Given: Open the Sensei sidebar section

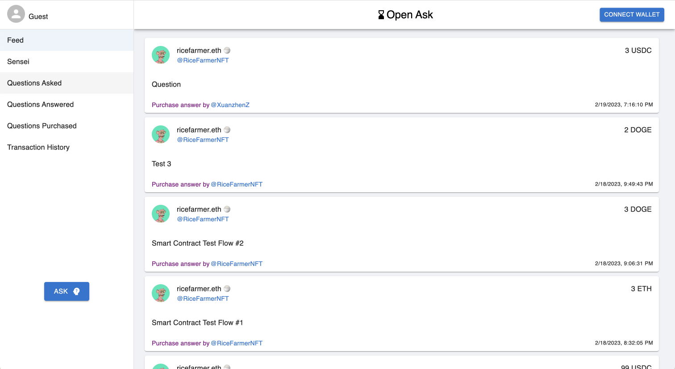Looking at the screenshot, I should [x=18, y=61].
